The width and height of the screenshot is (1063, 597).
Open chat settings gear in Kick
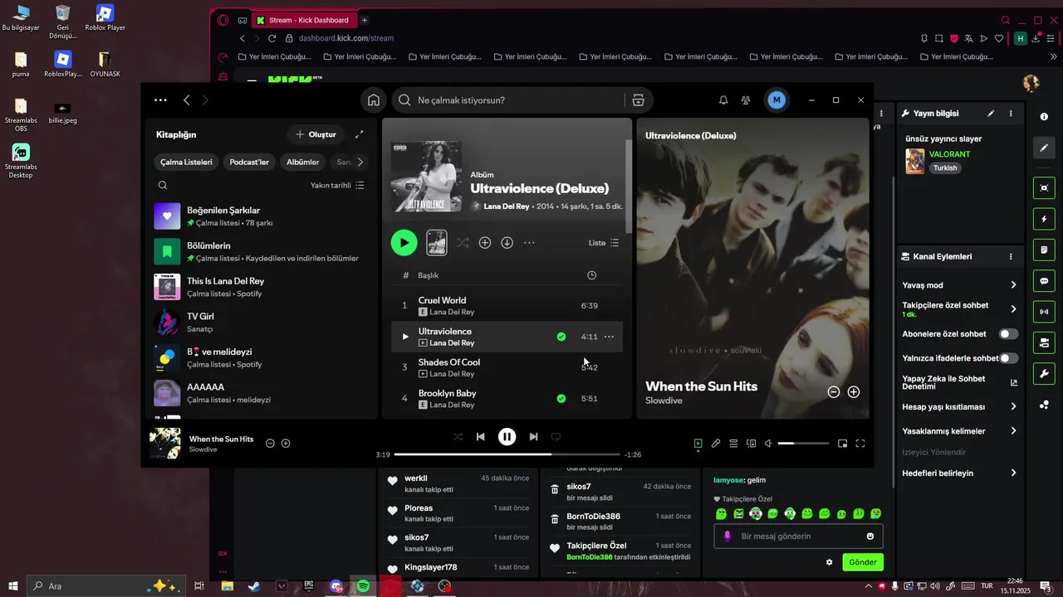[829, 562]
